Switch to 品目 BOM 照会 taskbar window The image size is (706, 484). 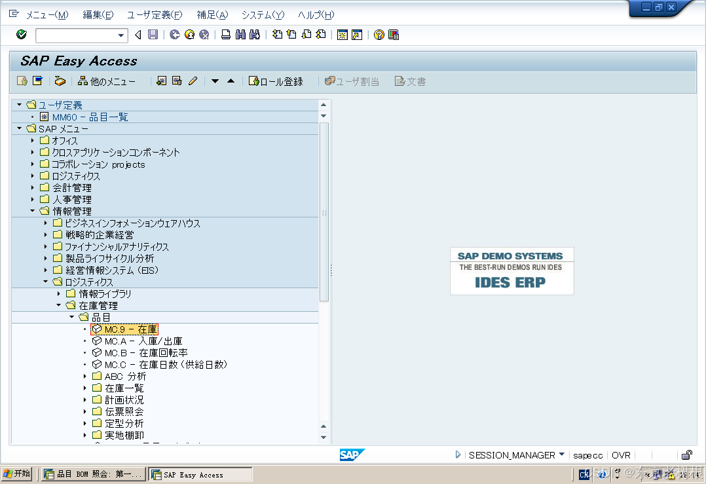tap(94, 474)
